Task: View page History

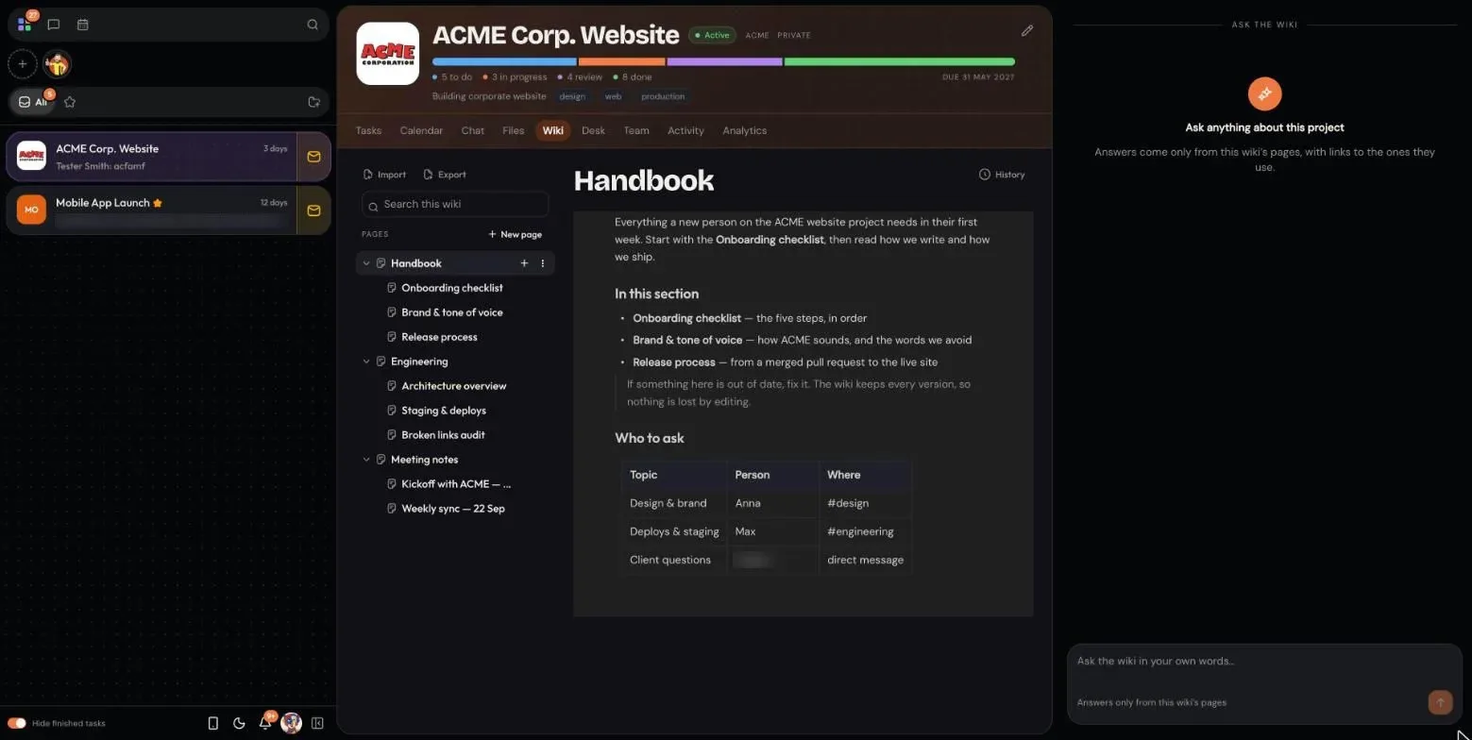Action: (1002, 175)
